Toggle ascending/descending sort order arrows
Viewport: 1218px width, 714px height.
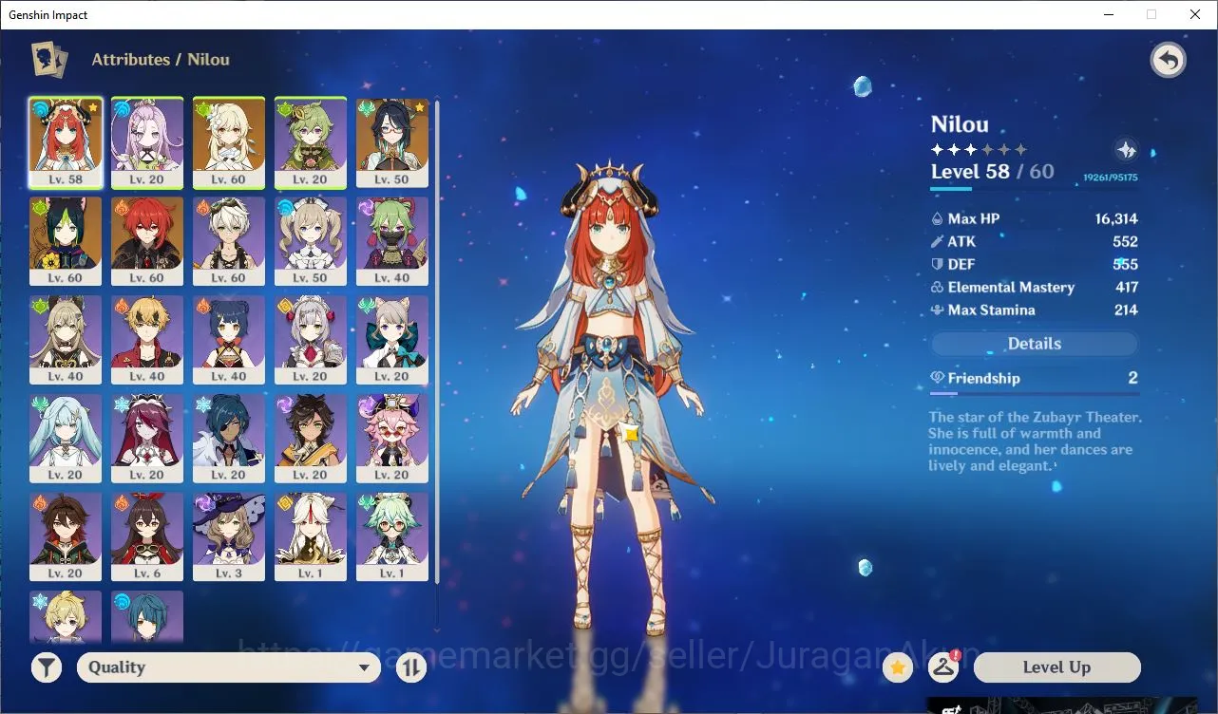410,667
